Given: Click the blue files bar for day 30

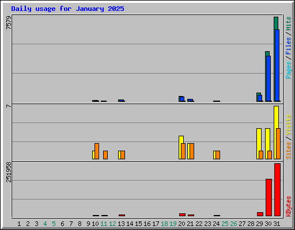Looking at the screenshot, I should (x=268, y=79).
